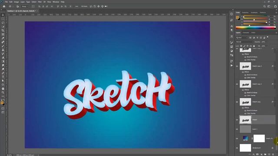Select the Crop tool
The image size is (278, 156).
(x=3, y=31)
